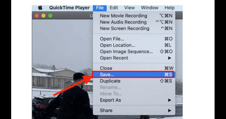The image size is (226, 119).
Task: Choose New Movie Recording
Action: 134,16
